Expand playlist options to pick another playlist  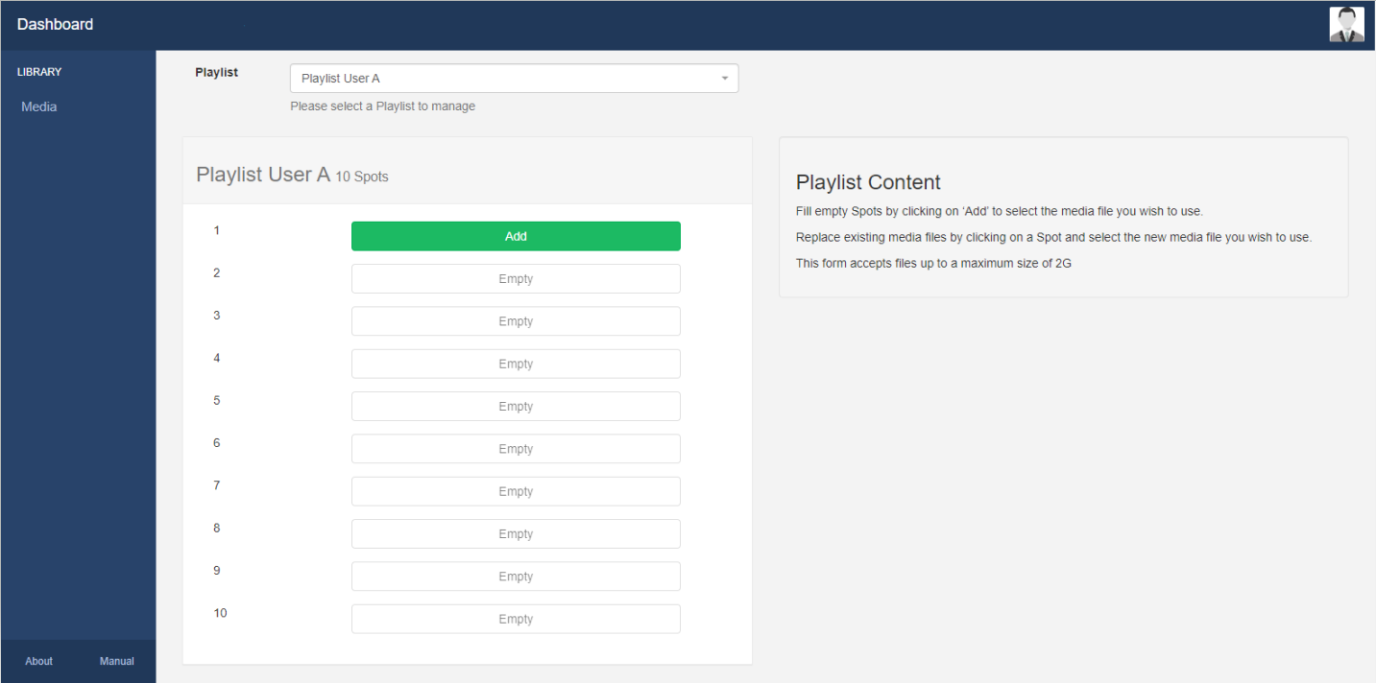514,78
